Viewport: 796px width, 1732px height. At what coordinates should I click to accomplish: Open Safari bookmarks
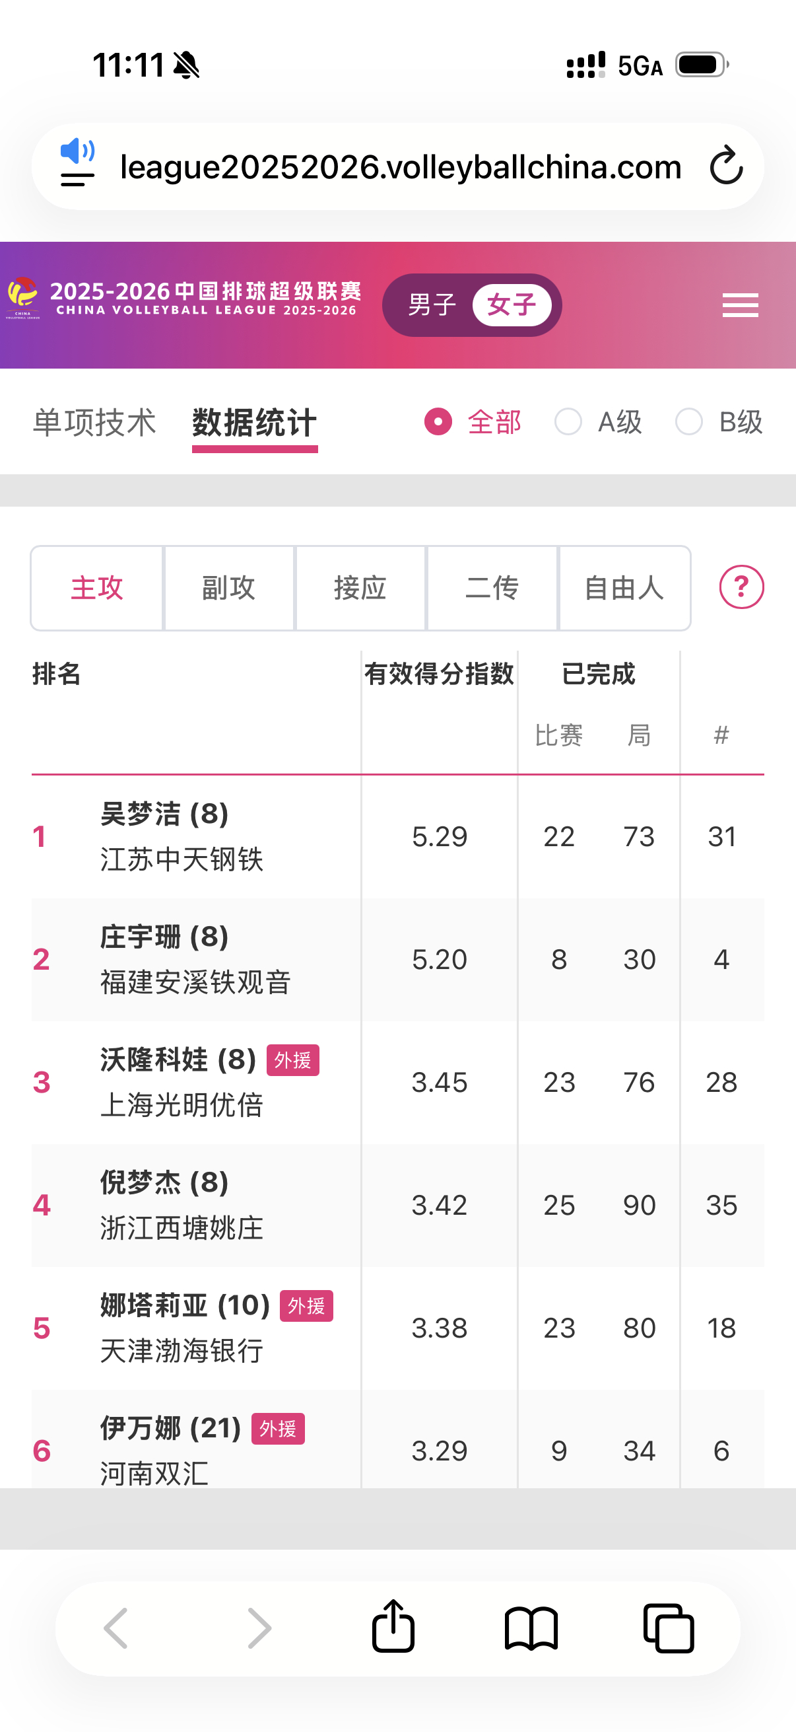(531, 1628)
